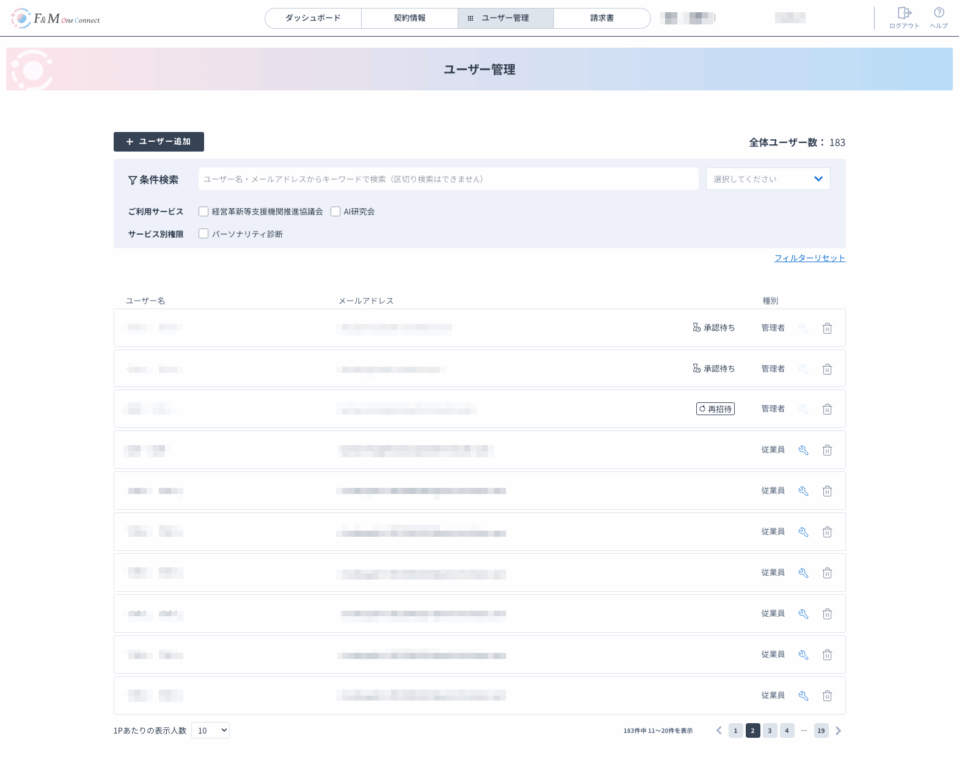This screenshot has width=959, height=758.
Task: Click trash icon in 再招待 row
Action: [827, 409]
